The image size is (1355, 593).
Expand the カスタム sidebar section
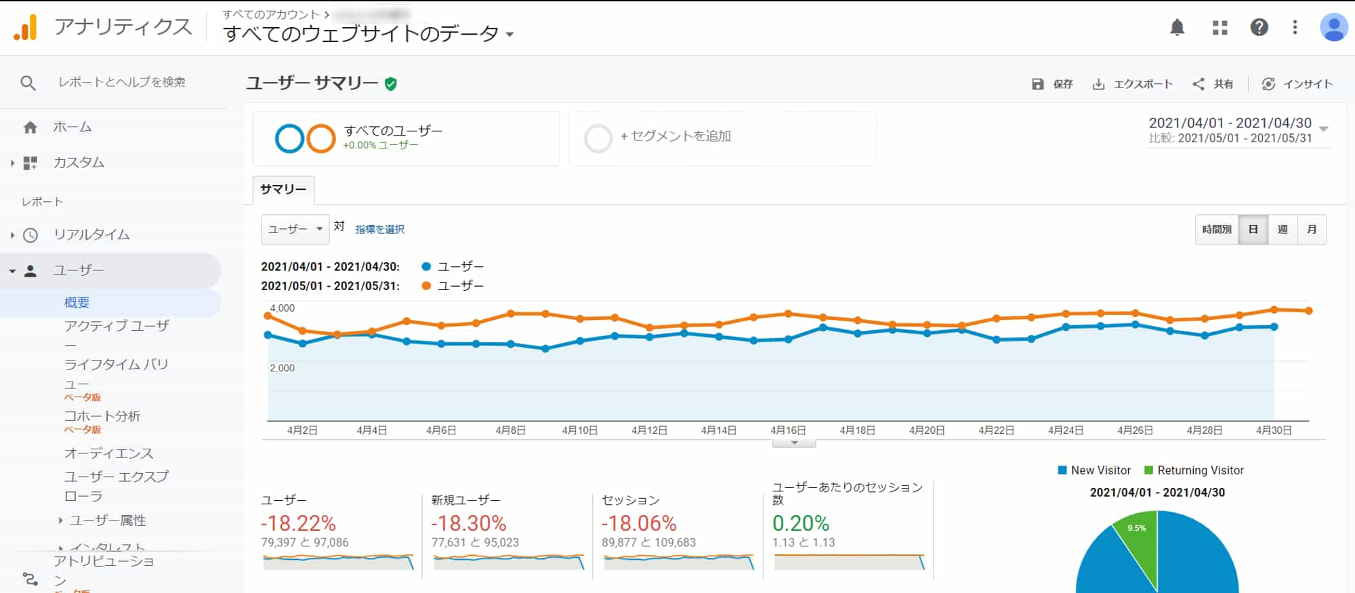point(12,163)
